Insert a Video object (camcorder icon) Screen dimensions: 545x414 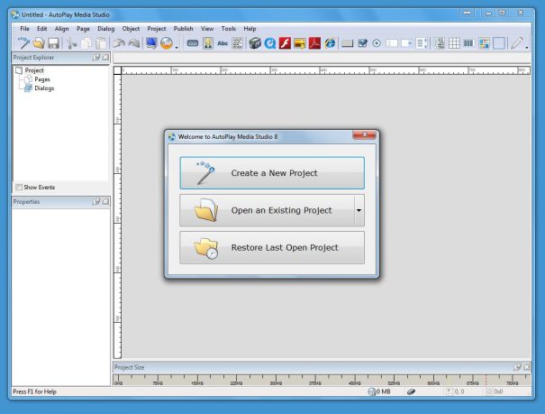click(255, 43)
